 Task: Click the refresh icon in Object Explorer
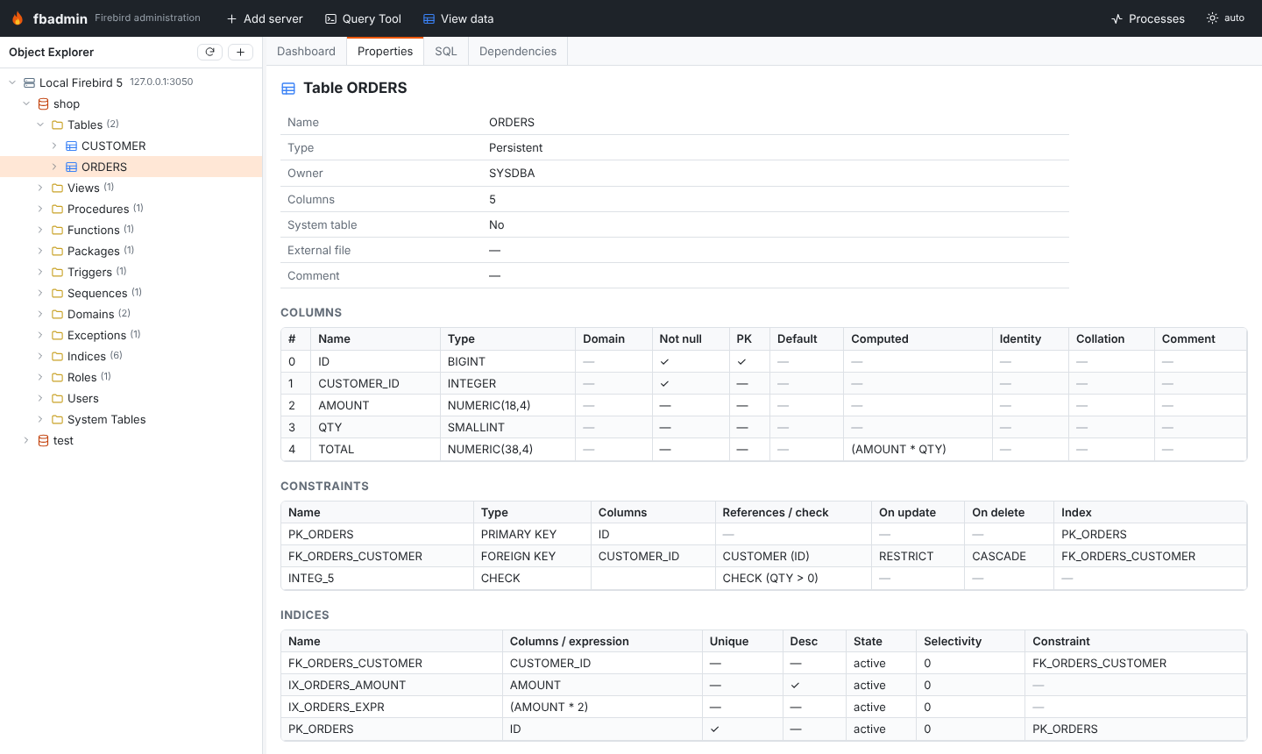209,52
